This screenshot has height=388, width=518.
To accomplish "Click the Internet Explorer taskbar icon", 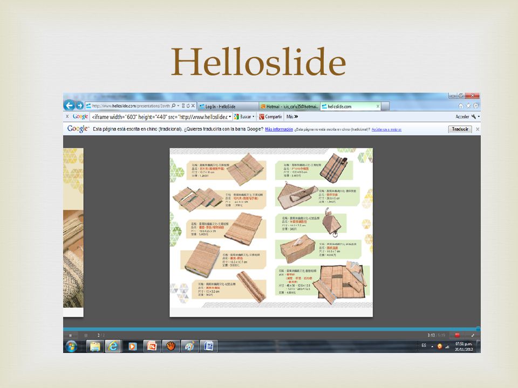I will (x=113, y=346).
